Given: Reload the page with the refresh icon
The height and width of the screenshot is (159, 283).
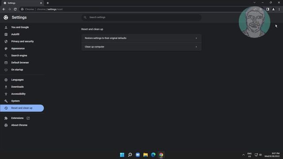Looking at the screenshot, I should click(x=15, y=9).
